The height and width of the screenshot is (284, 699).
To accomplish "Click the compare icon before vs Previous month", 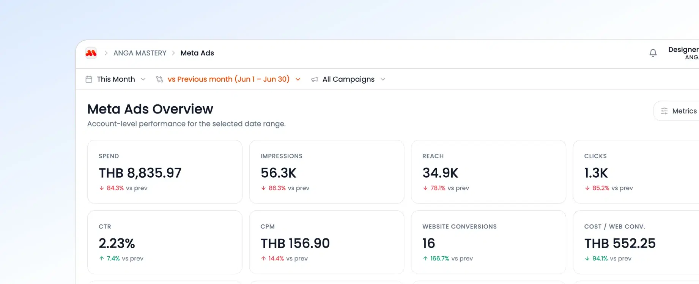I will (159, 79).
